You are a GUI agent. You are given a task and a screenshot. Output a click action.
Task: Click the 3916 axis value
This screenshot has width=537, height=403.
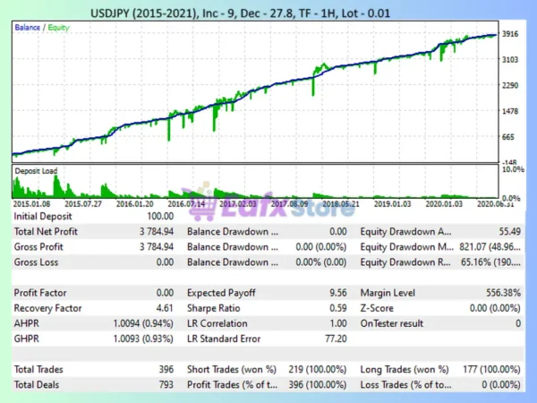coord(510,34)
